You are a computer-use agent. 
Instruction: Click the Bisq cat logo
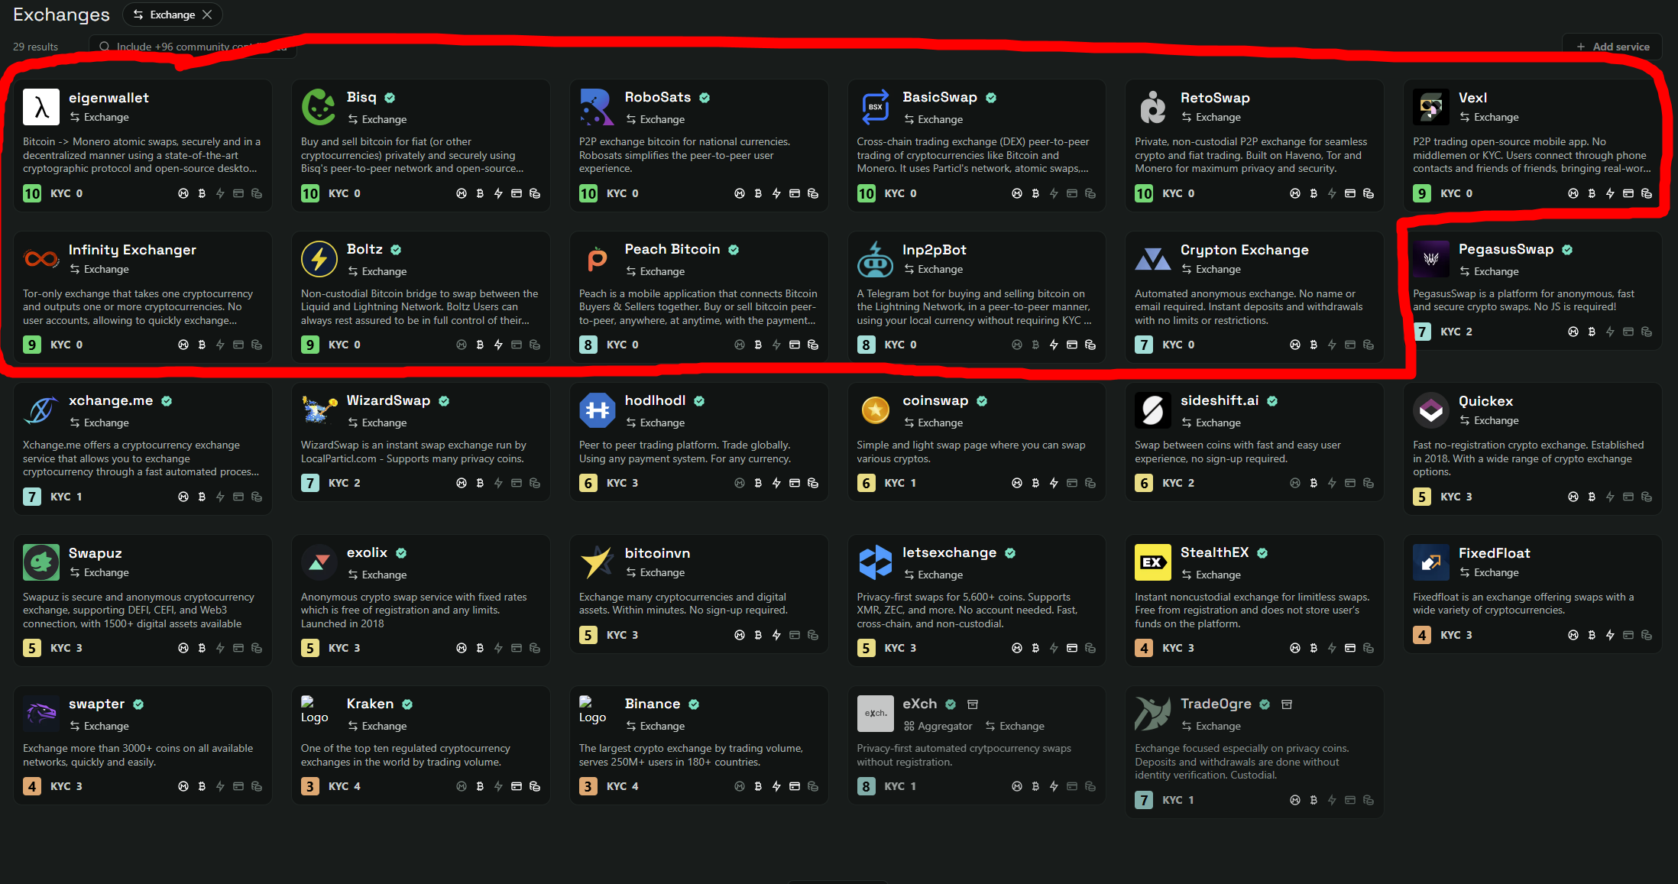pyautogui.click(x=319, y=107)
